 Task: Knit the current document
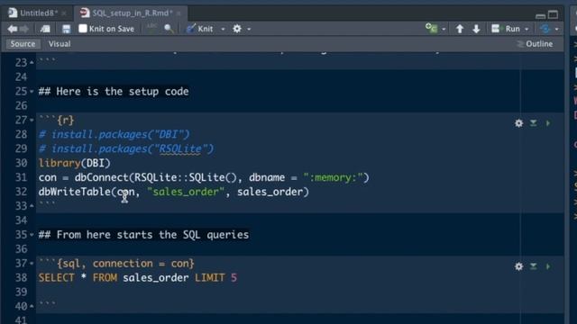tap(200, 29)
